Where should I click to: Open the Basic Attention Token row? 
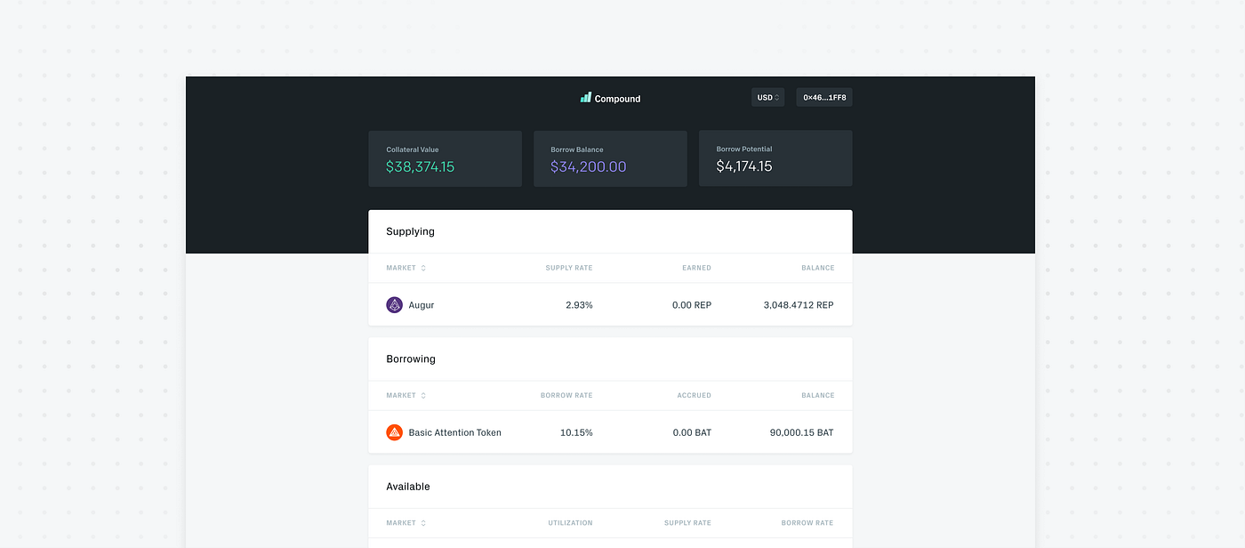pyautogui.click(x=610, y=432)
